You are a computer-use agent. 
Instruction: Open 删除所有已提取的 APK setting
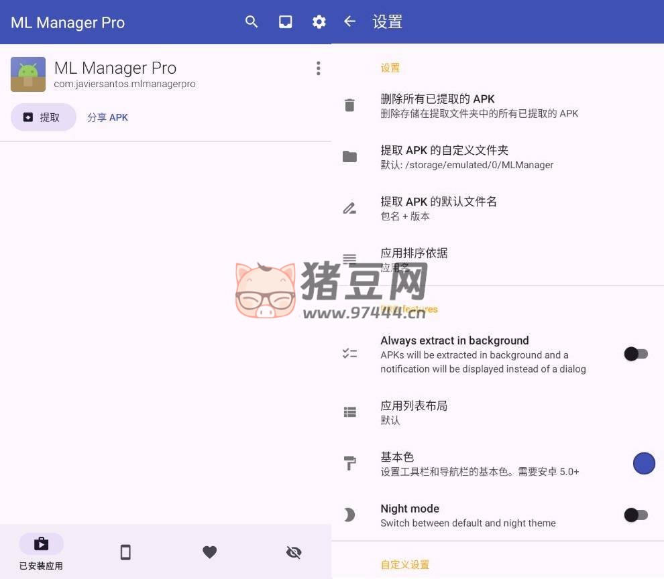[x=498, y=106]
